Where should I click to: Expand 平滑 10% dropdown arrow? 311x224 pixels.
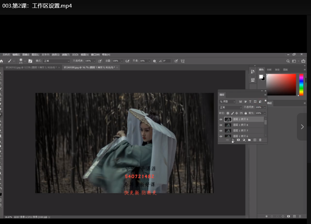[x=149, y=61]
